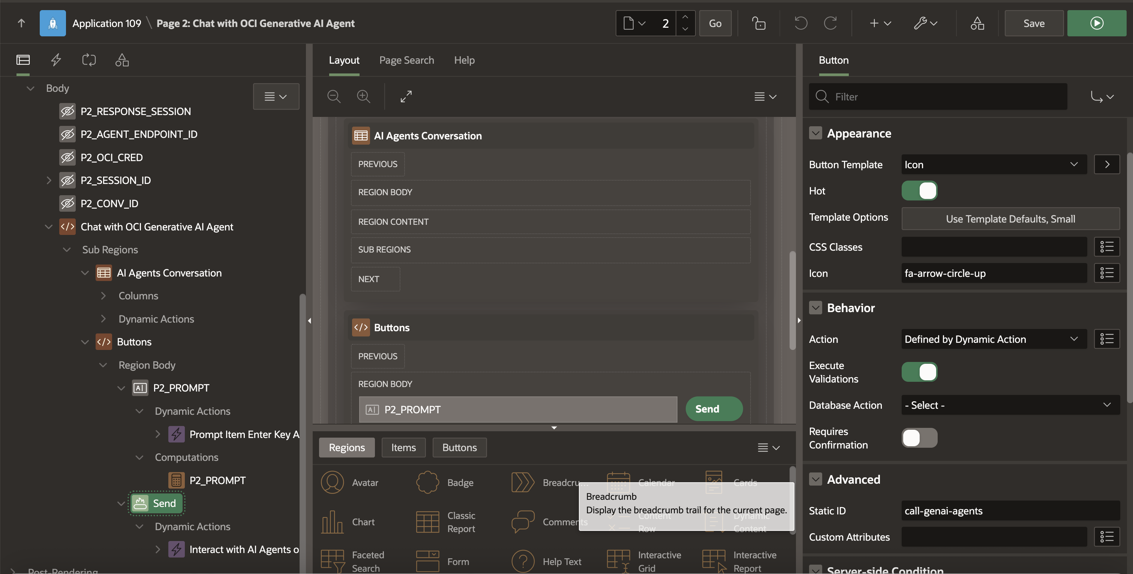Screen dimensions: 1133x574
Task: Click the Template Options button
Action: 1010,219
